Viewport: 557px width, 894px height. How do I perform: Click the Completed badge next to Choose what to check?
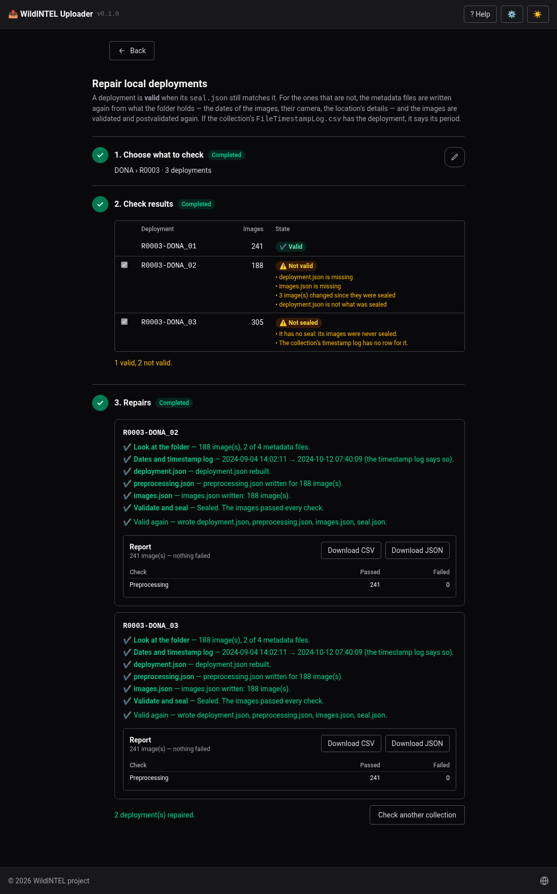pyautogui.click(x=226, y=155)
